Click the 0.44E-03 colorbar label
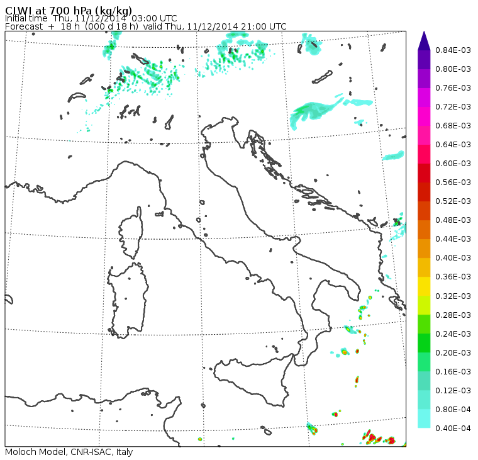Viewport: 478px width, 460px height. click(x=453, y=239)
